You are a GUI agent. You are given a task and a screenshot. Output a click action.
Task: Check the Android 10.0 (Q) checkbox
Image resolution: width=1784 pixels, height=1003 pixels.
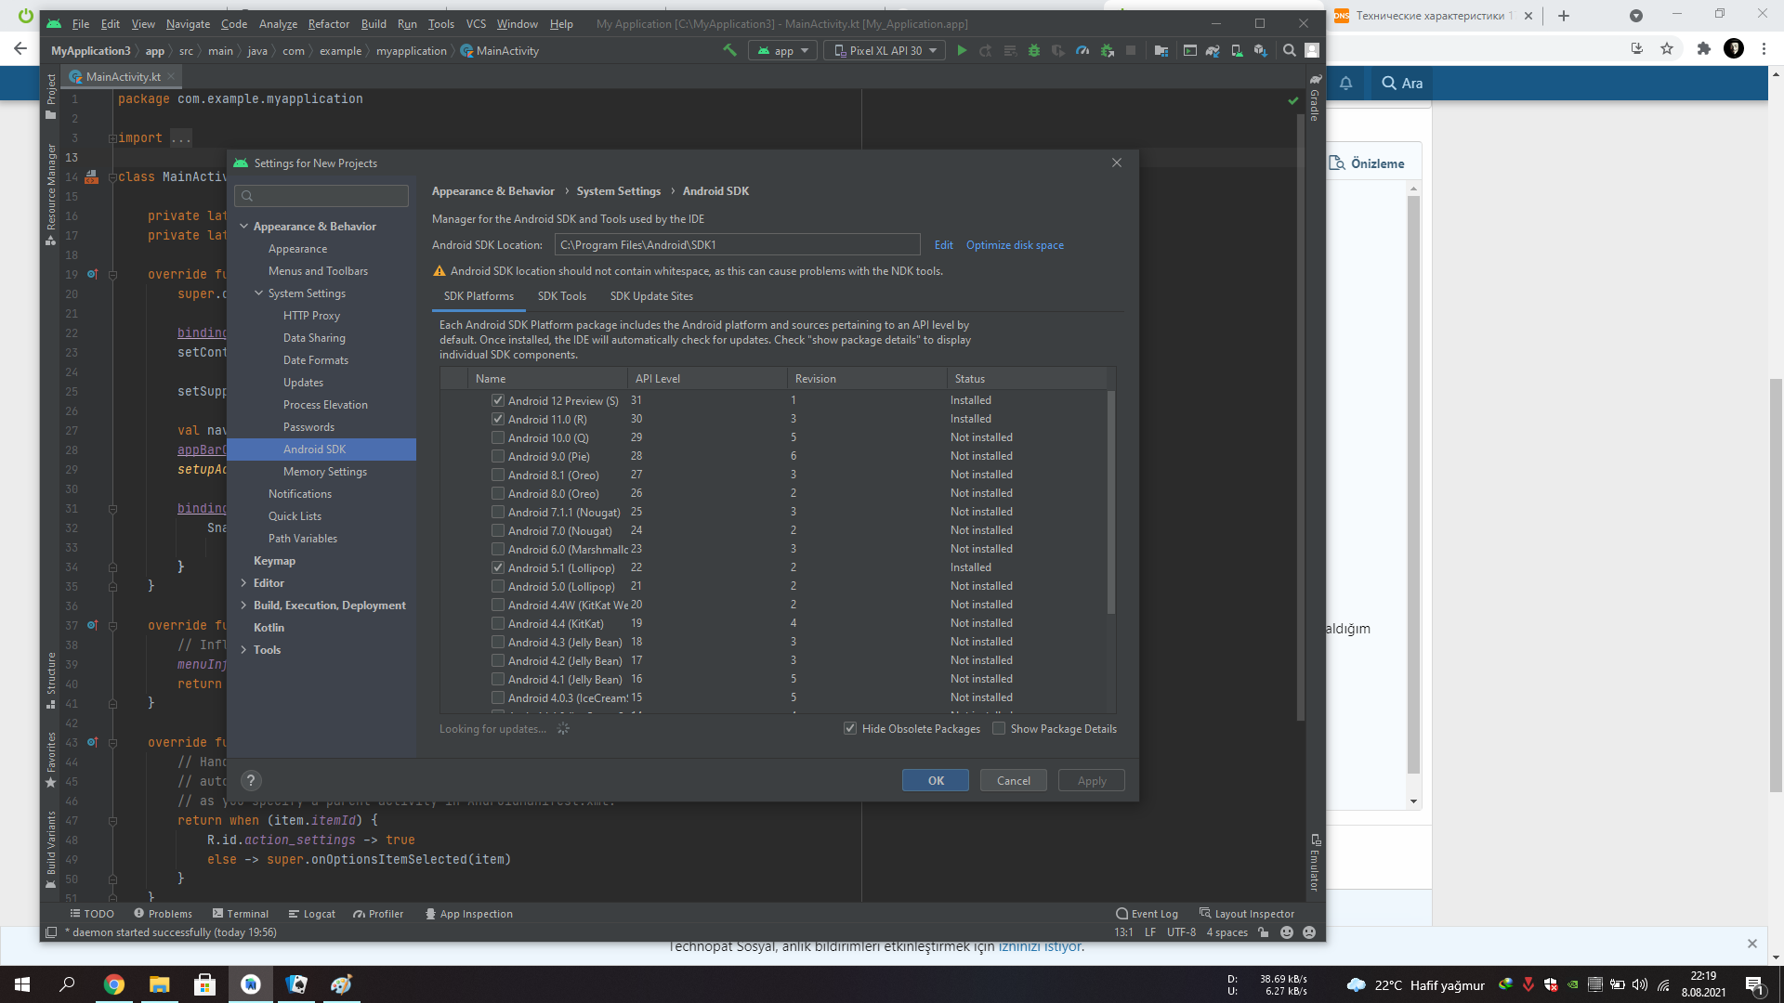tap(498, 437)
